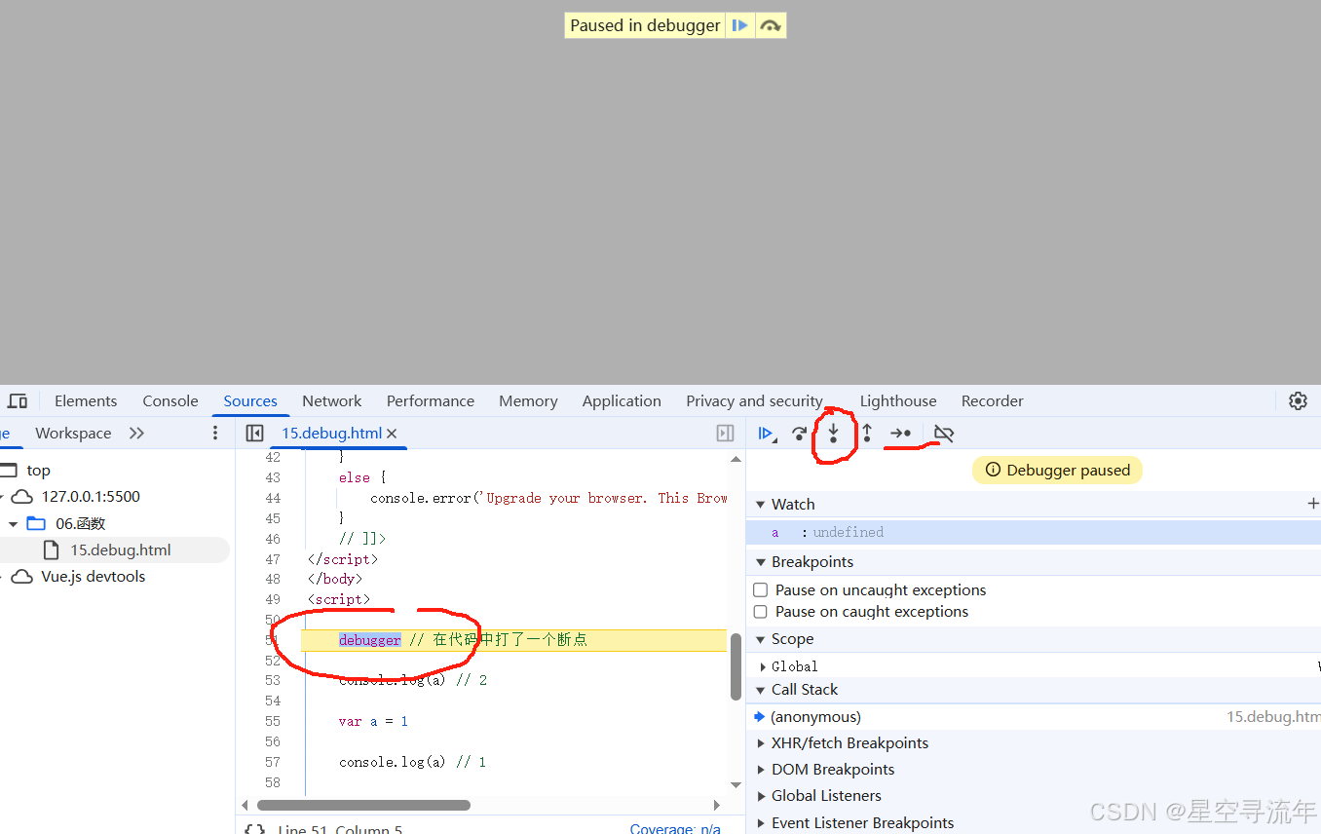Open Privacy and security tab
The width and height of the screenshot is (1321, 834).
click(755, 401)
